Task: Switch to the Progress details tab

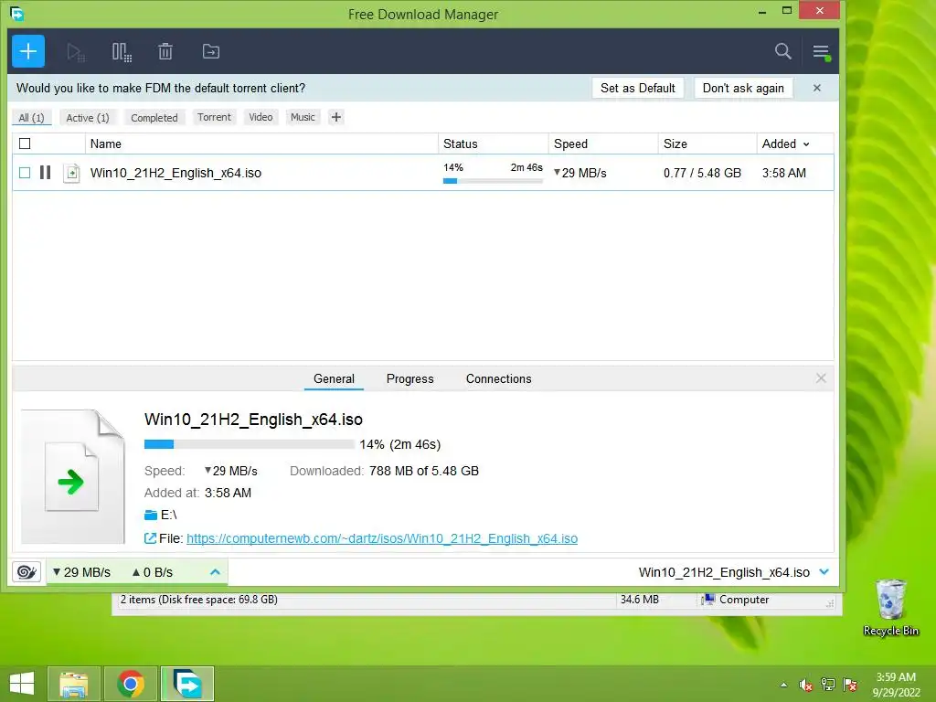Action: 410,378
